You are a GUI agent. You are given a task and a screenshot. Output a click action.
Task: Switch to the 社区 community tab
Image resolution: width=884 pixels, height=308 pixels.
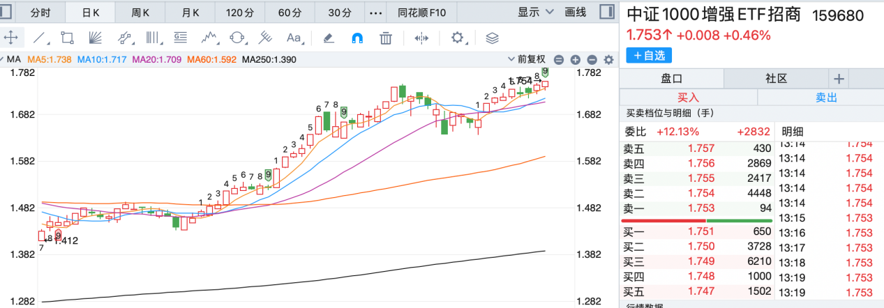click(x=776, y=79)
